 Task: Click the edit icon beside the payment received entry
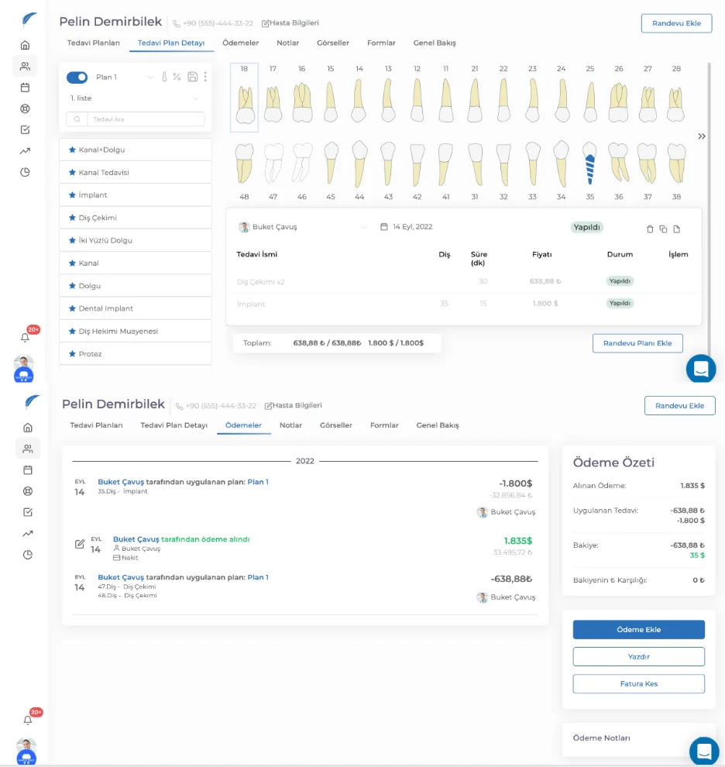click(80, 544)
